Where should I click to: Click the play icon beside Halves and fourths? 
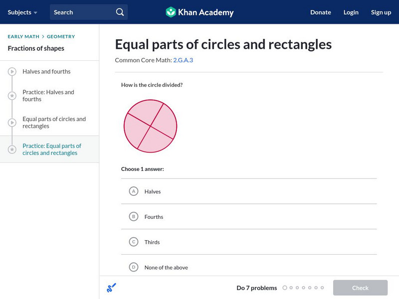(12, 72)
